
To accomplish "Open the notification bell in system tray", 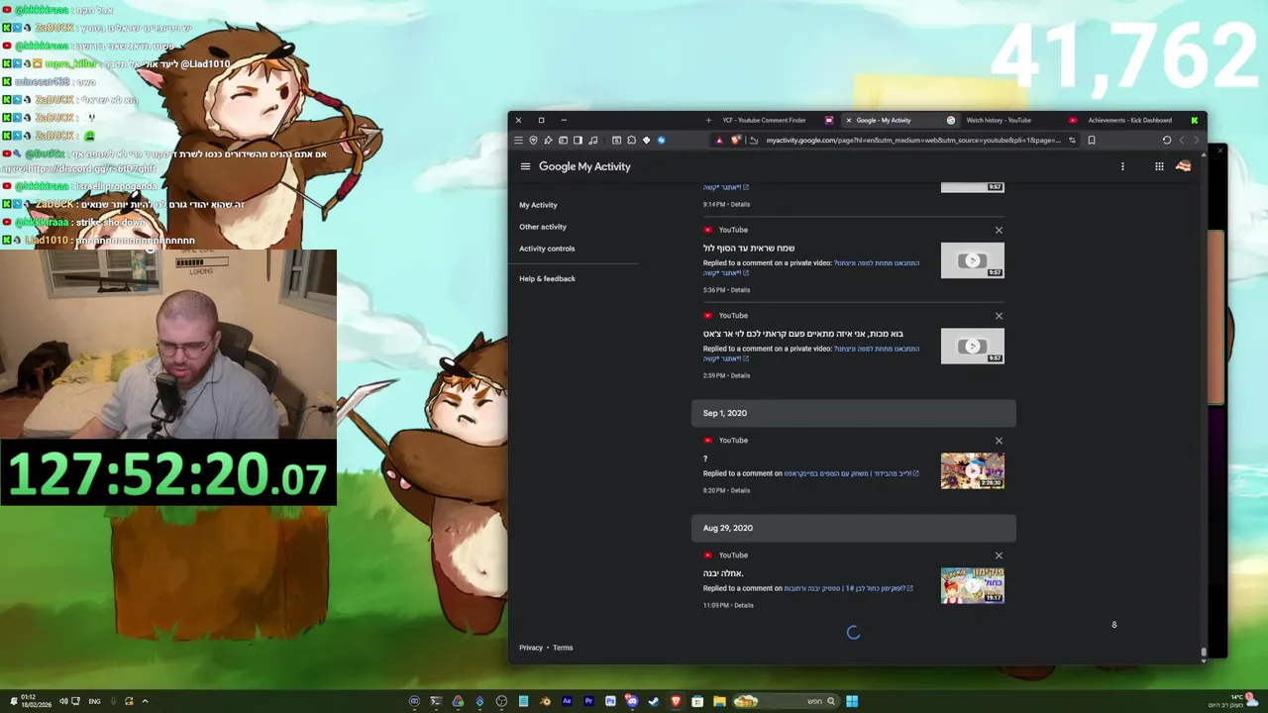I will click(14, 701).
